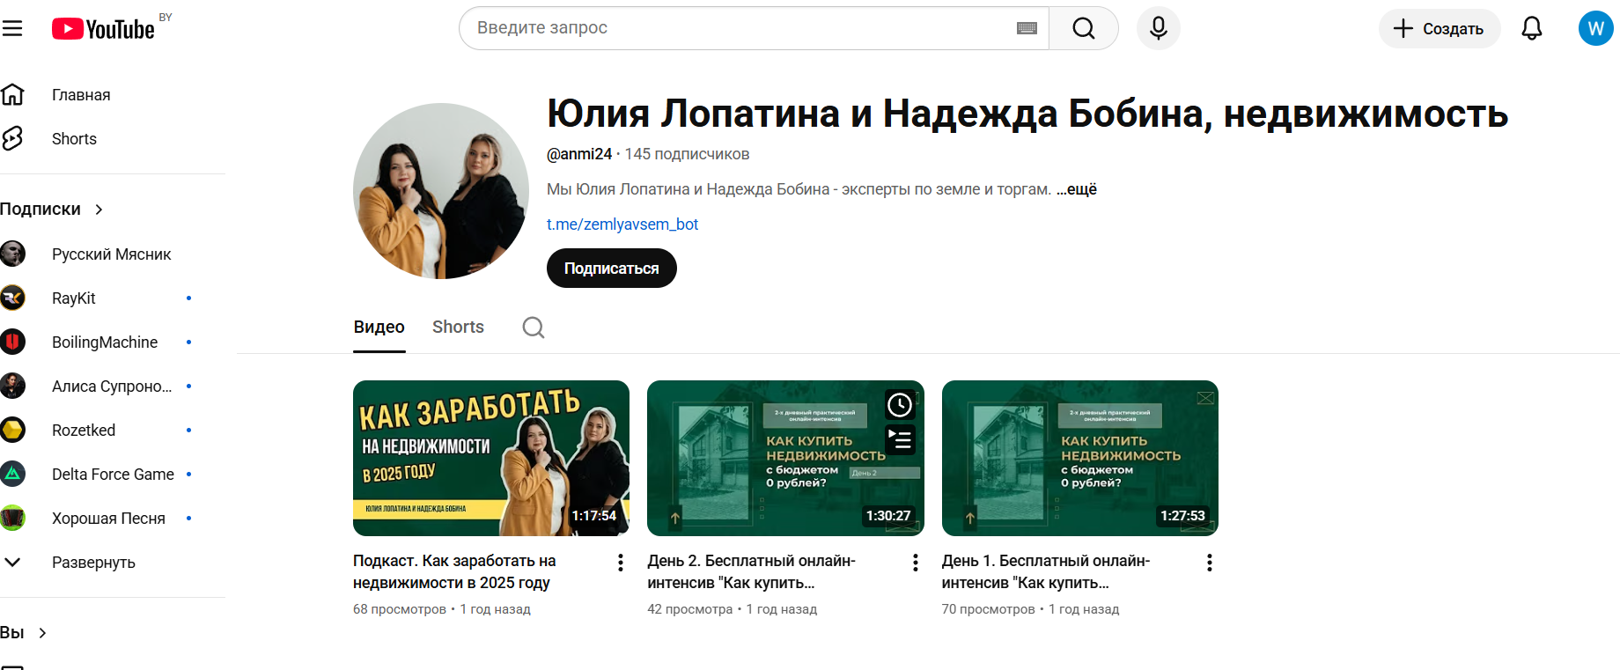Add Day 2 video to Watch Later

900,405
